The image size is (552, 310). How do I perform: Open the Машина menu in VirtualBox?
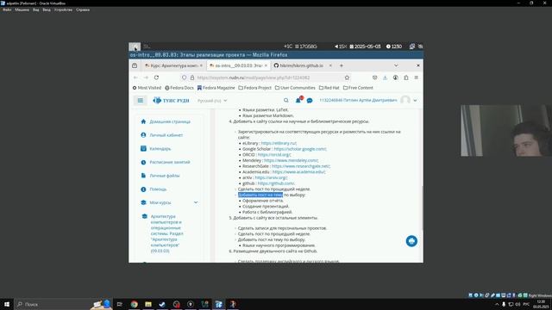click(x=22, y=9)
